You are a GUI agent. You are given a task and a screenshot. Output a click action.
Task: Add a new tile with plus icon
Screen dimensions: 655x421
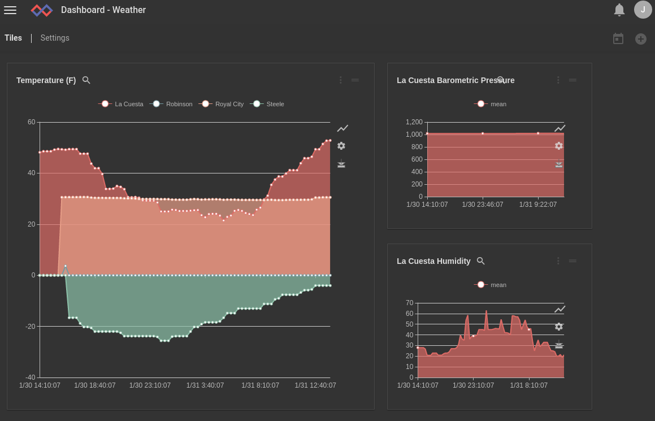(640, 39)
